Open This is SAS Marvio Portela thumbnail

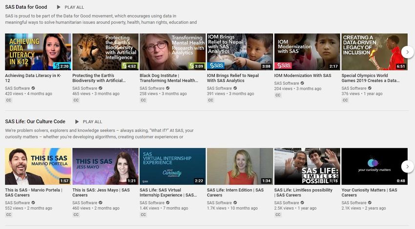(x=38, y=166)
